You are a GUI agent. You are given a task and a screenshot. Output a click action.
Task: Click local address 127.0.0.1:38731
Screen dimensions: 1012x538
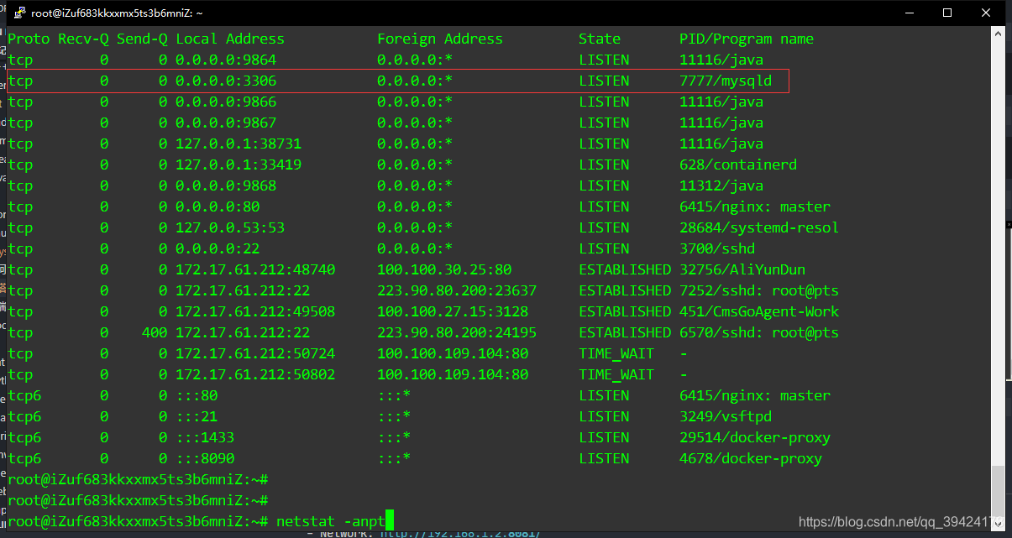coord(239,144)
